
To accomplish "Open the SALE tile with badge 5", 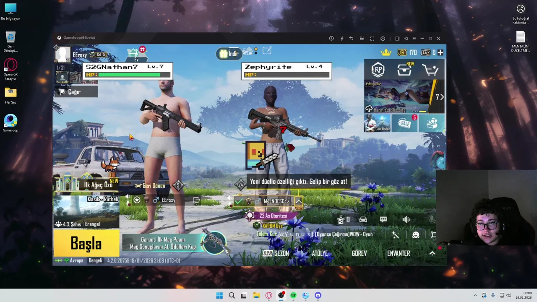I will pyautogui.click(x=404, y=123).
